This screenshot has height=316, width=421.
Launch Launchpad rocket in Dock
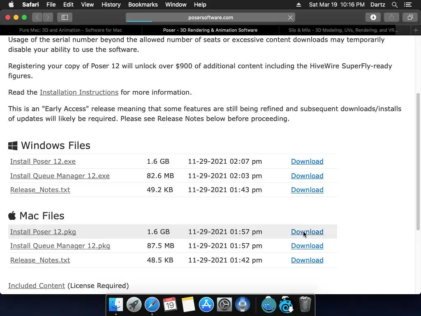[134, 305]
